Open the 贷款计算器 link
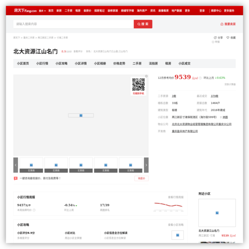Viewport: 249px width, 249px height. click(x=230, y=84)
